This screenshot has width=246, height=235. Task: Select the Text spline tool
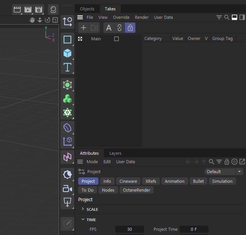67,67
